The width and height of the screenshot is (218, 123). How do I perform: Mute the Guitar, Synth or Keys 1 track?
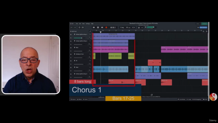[x=71, y=35]
